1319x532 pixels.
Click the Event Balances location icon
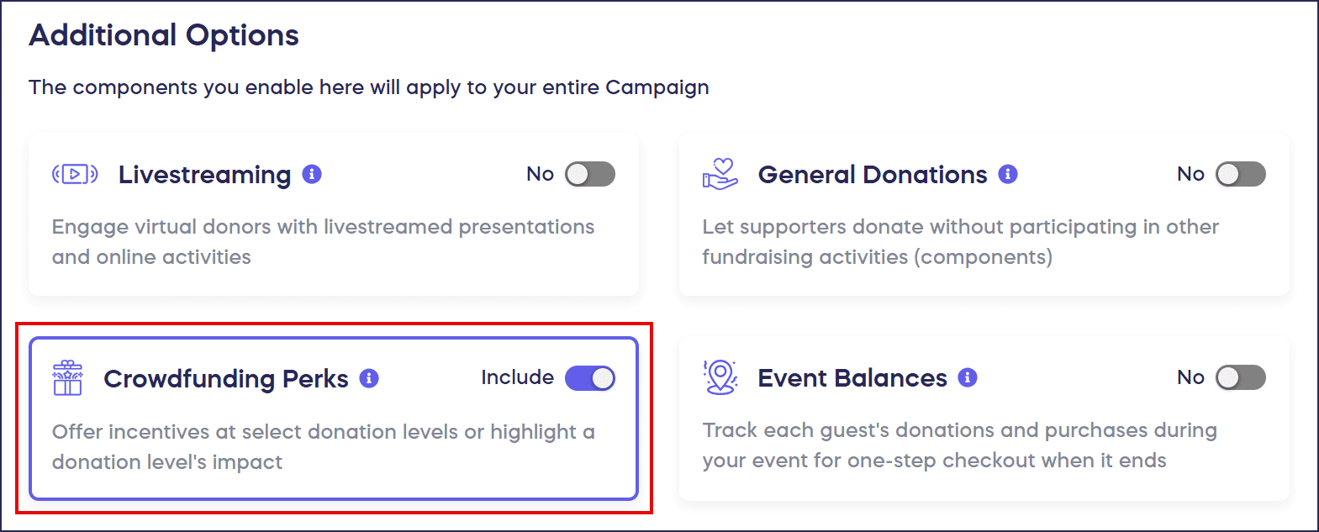click(x=720, y=377)
